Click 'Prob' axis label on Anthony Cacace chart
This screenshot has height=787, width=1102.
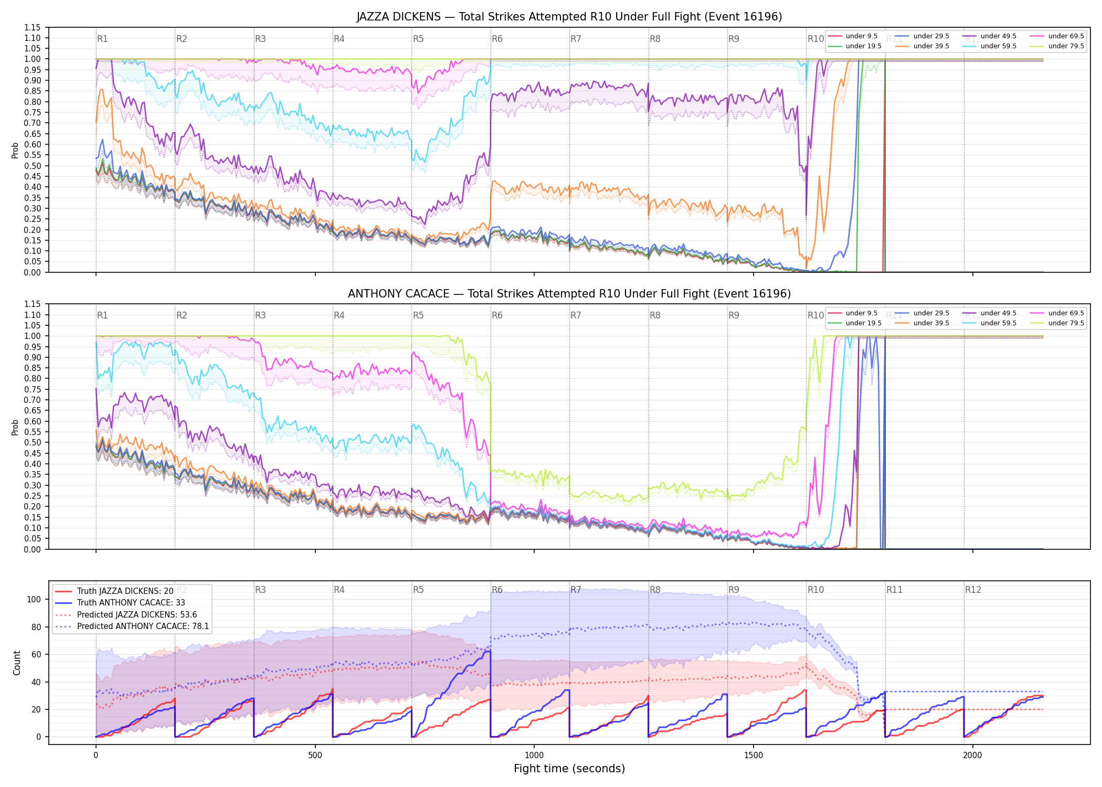click(x=15, y=427)
